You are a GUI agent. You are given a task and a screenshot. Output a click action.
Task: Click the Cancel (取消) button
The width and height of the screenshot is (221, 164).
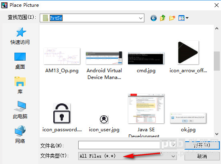click(202, 156)
